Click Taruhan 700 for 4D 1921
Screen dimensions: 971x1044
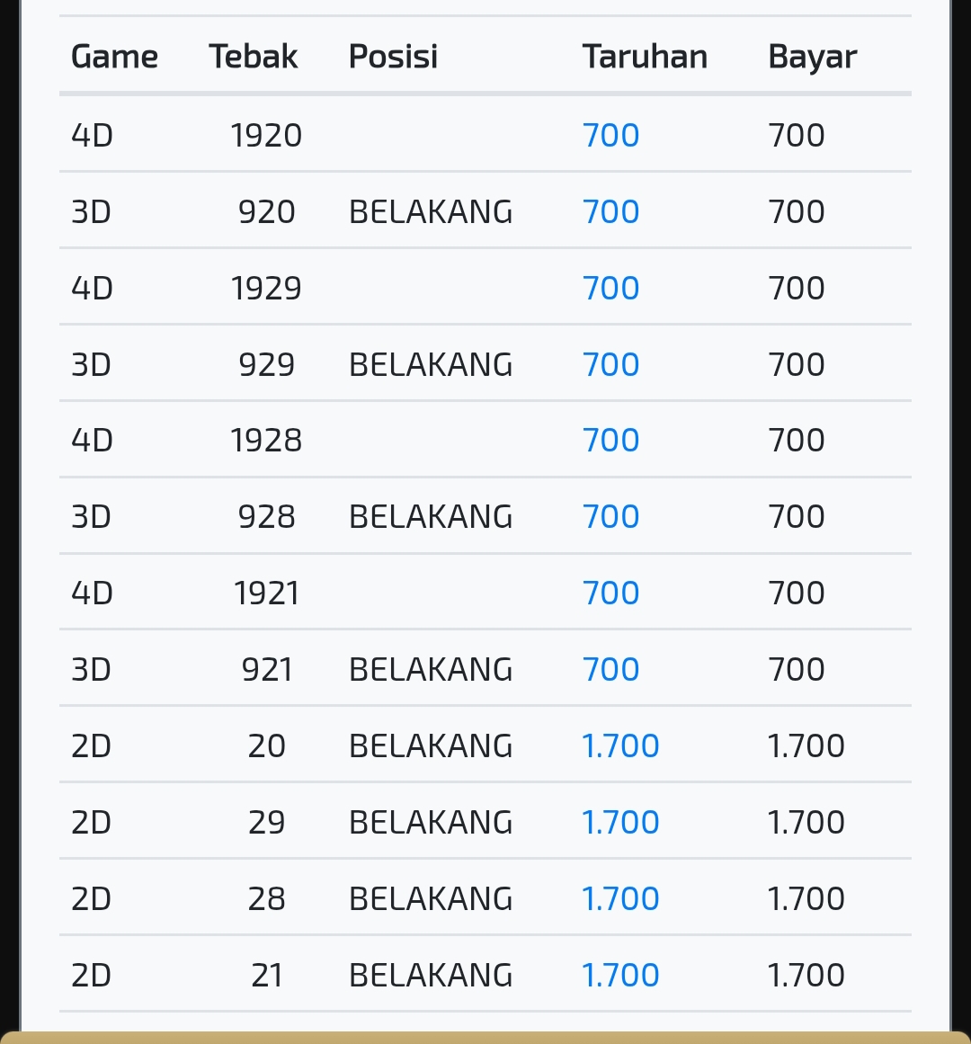pyautogui.click(x=611, y=593)
